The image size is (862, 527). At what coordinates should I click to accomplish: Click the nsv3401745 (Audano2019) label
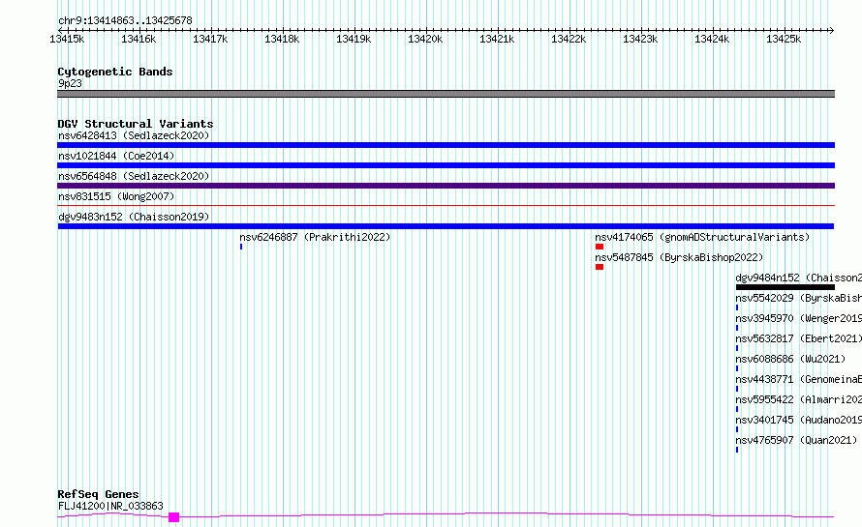click(798, 420)
